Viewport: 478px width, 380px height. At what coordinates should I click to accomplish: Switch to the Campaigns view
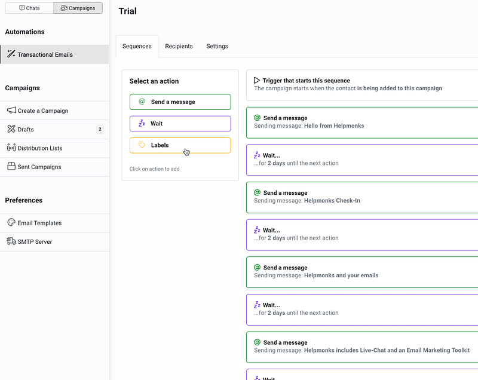click(x=78, y=8)
